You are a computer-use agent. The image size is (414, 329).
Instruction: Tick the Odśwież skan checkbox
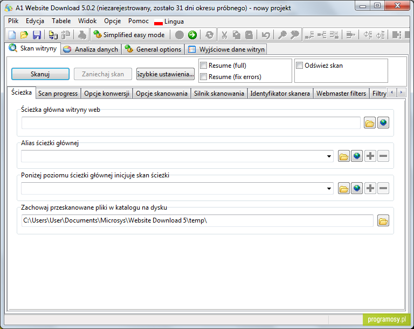(299, 65)
